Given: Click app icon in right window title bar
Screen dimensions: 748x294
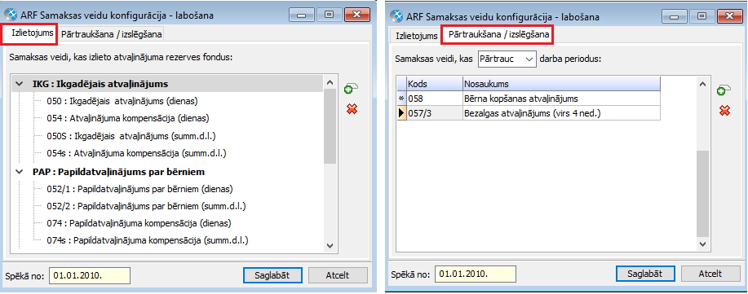Looking at the screenshot, I should click(396, 15).
